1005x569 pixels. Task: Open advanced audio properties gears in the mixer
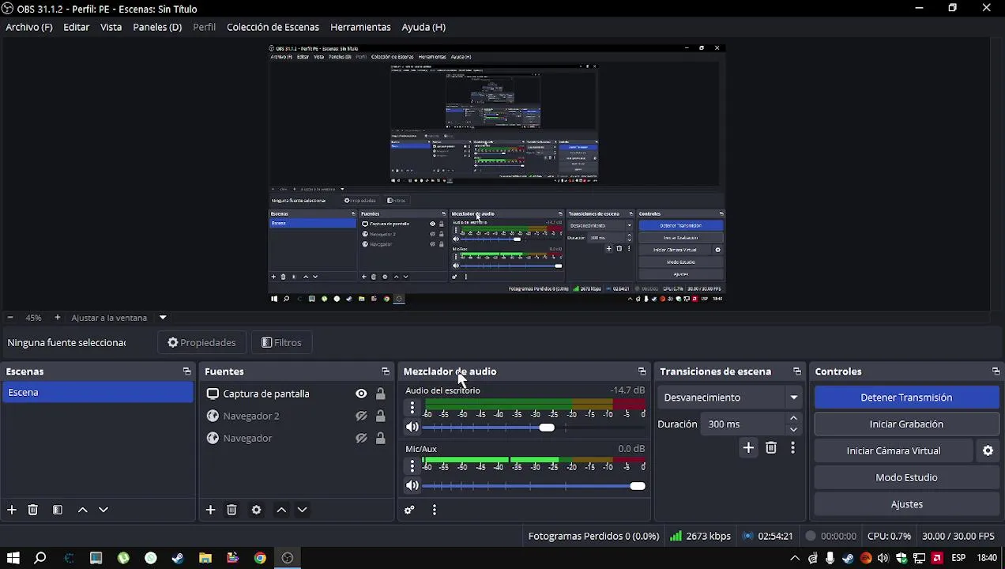[409, 510]
